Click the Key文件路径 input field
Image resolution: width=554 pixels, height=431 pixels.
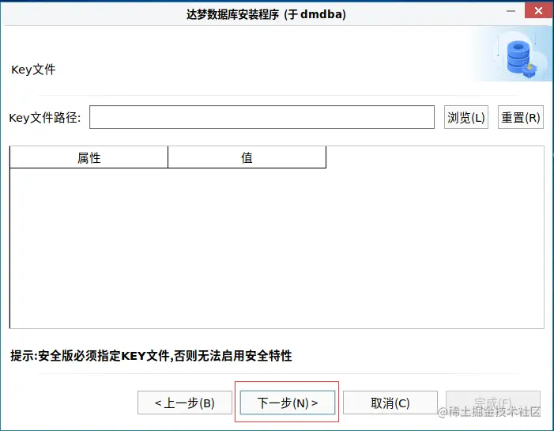[x=262, y=117]
